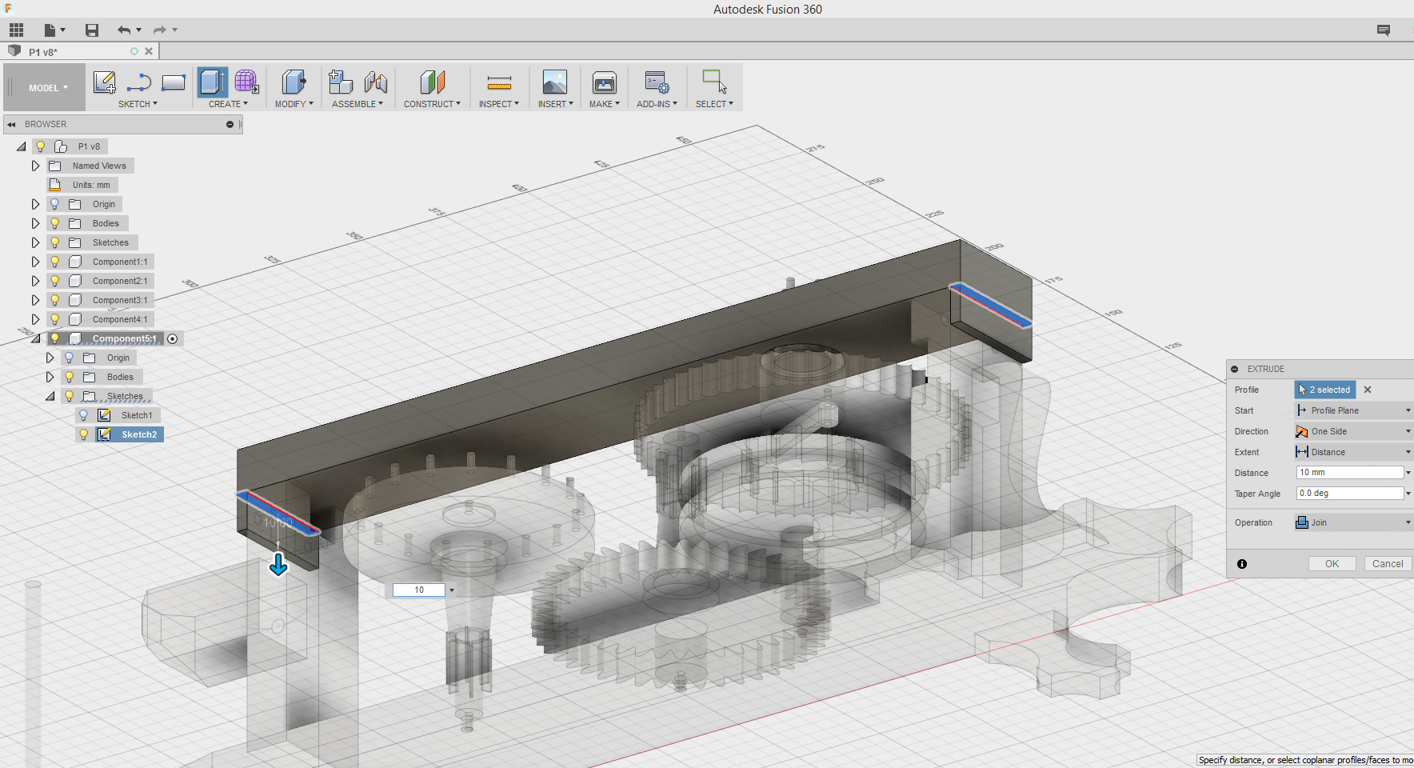Click the Save icon

coord(92,30)
